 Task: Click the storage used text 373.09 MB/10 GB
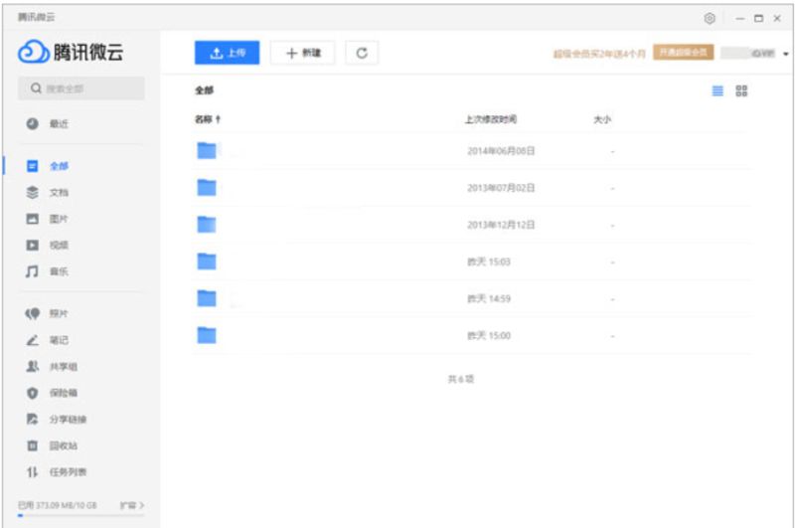(58, 505)
